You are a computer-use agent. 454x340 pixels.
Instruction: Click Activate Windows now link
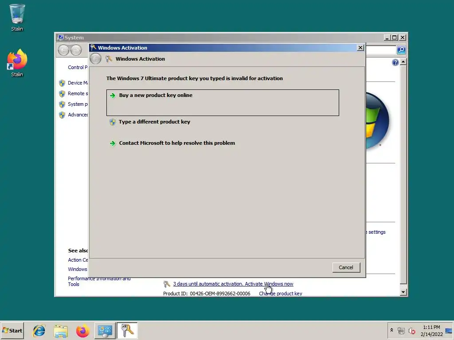(269, 284)
